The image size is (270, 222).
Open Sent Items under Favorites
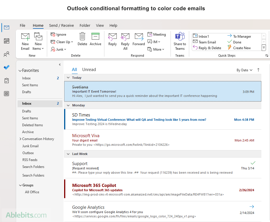40,85
